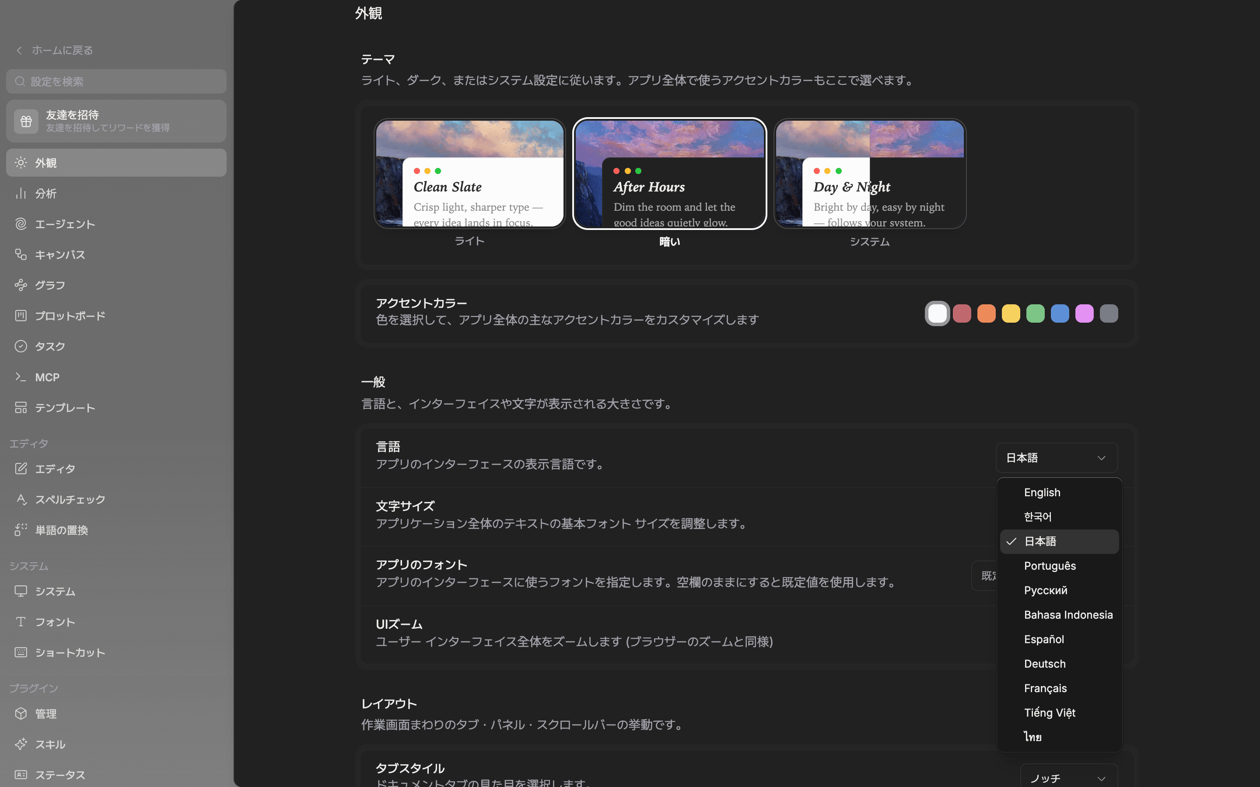Click the pencil icon beside エディタ item
Viewport: 1260px width, 787px height.
click(21, 468)
